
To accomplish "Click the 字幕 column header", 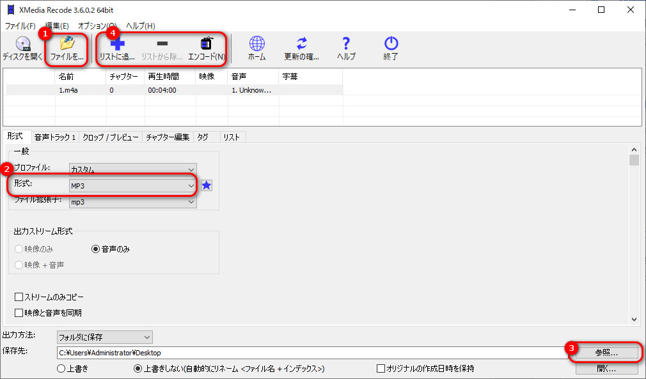I will click(310, 77).
